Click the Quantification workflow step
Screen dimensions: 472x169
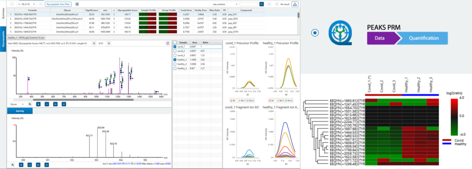point(423,38)
